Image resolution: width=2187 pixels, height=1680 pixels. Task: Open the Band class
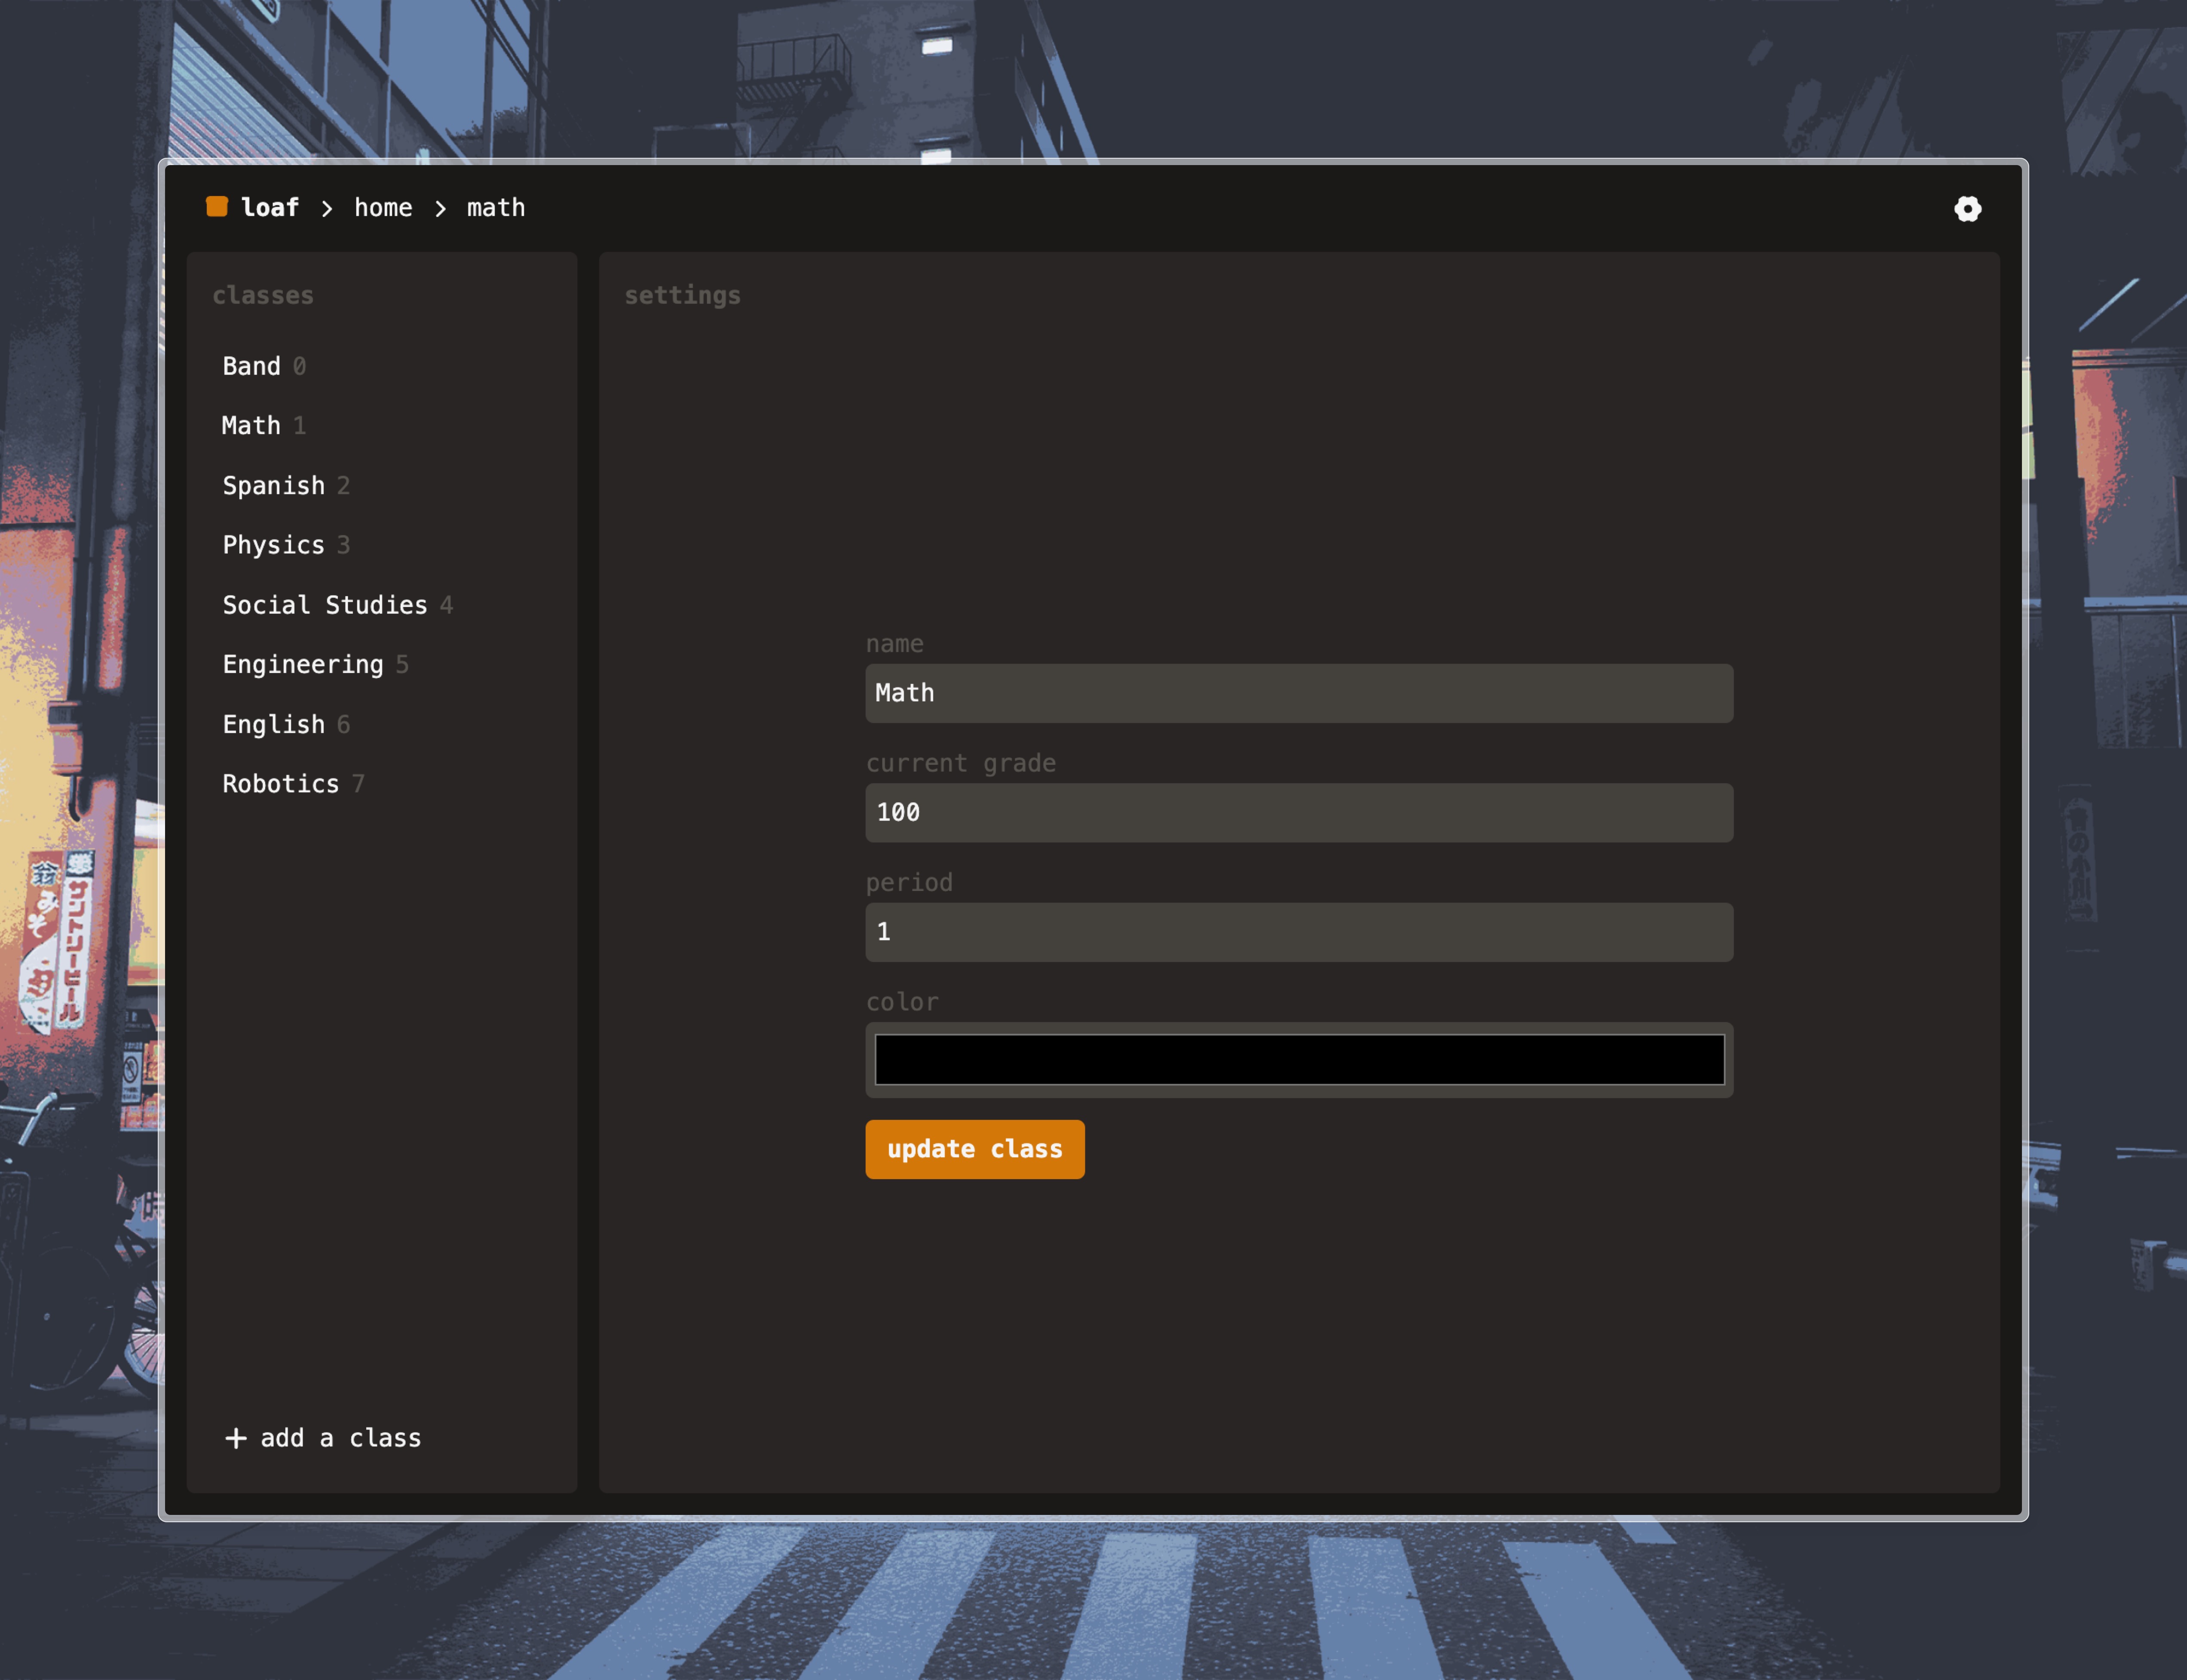(252, 366)
